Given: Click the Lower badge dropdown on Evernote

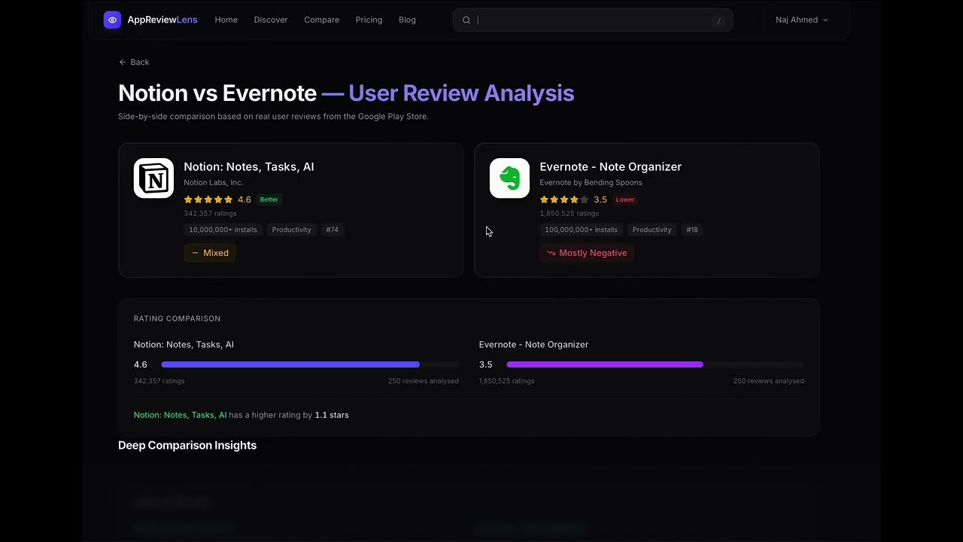Looking at the screenshot, I should [x=625, y=199].
